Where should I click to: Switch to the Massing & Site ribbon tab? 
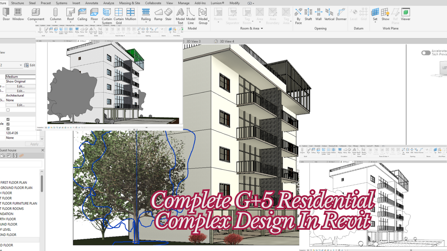[x=129, y=3]
